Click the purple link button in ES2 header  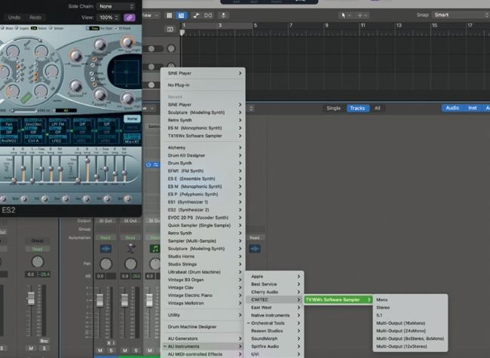point(130,17)
